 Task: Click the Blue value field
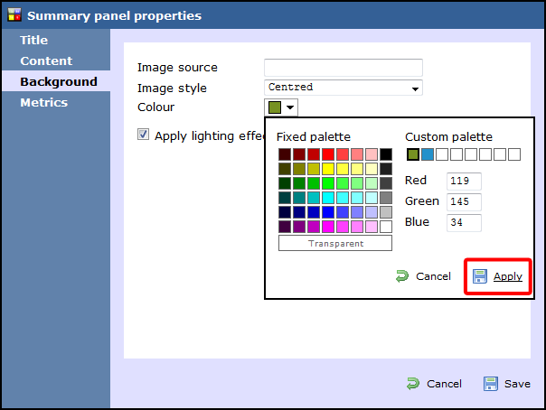click(464, 222)
